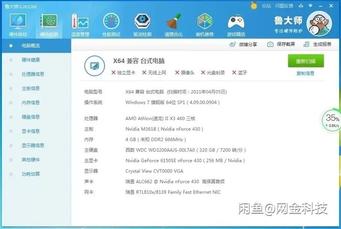This screenshot has width=341, height=229.
Task: Open 驱动检测 driver detection icon
Action: pyautogui.click(x=142, y=24)
